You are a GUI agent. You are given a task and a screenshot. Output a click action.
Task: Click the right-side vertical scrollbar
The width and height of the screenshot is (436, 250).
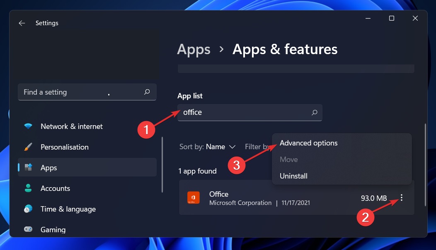point(426,165)
